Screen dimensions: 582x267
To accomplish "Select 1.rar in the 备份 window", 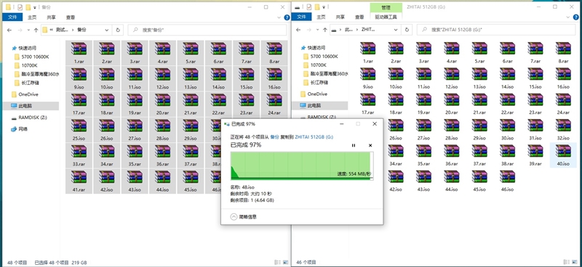I will 79,52.
